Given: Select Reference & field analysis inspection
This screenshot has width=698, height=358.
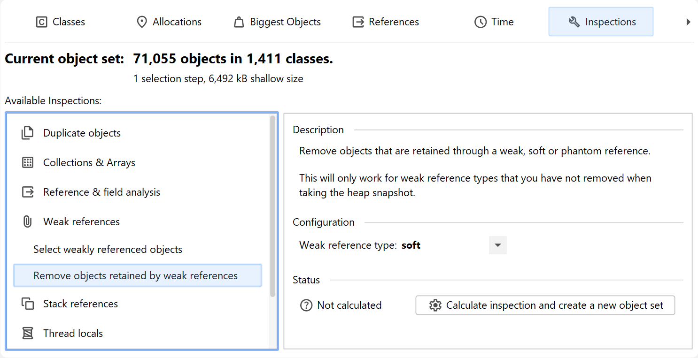Looking at the screenshot, I should point(101,192).
